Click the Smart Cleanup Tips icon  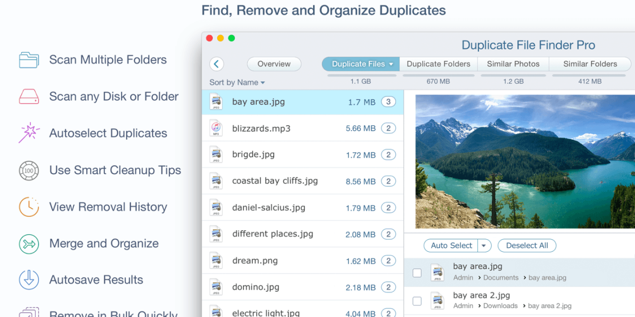tap(29, 170)
